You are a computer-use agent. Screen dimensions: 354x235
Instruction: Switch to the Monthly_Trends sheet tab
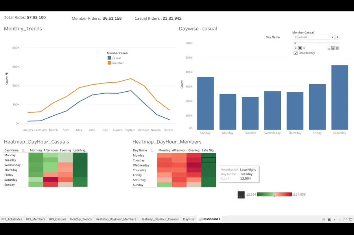(x=81, y=219)
